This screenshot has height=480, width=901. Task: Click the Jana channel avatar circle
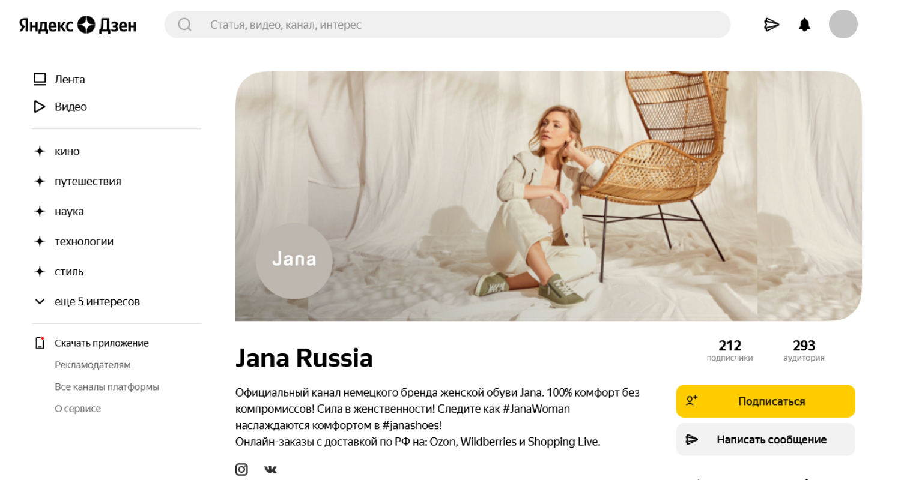pyautogui.click(x=294, y=260)
